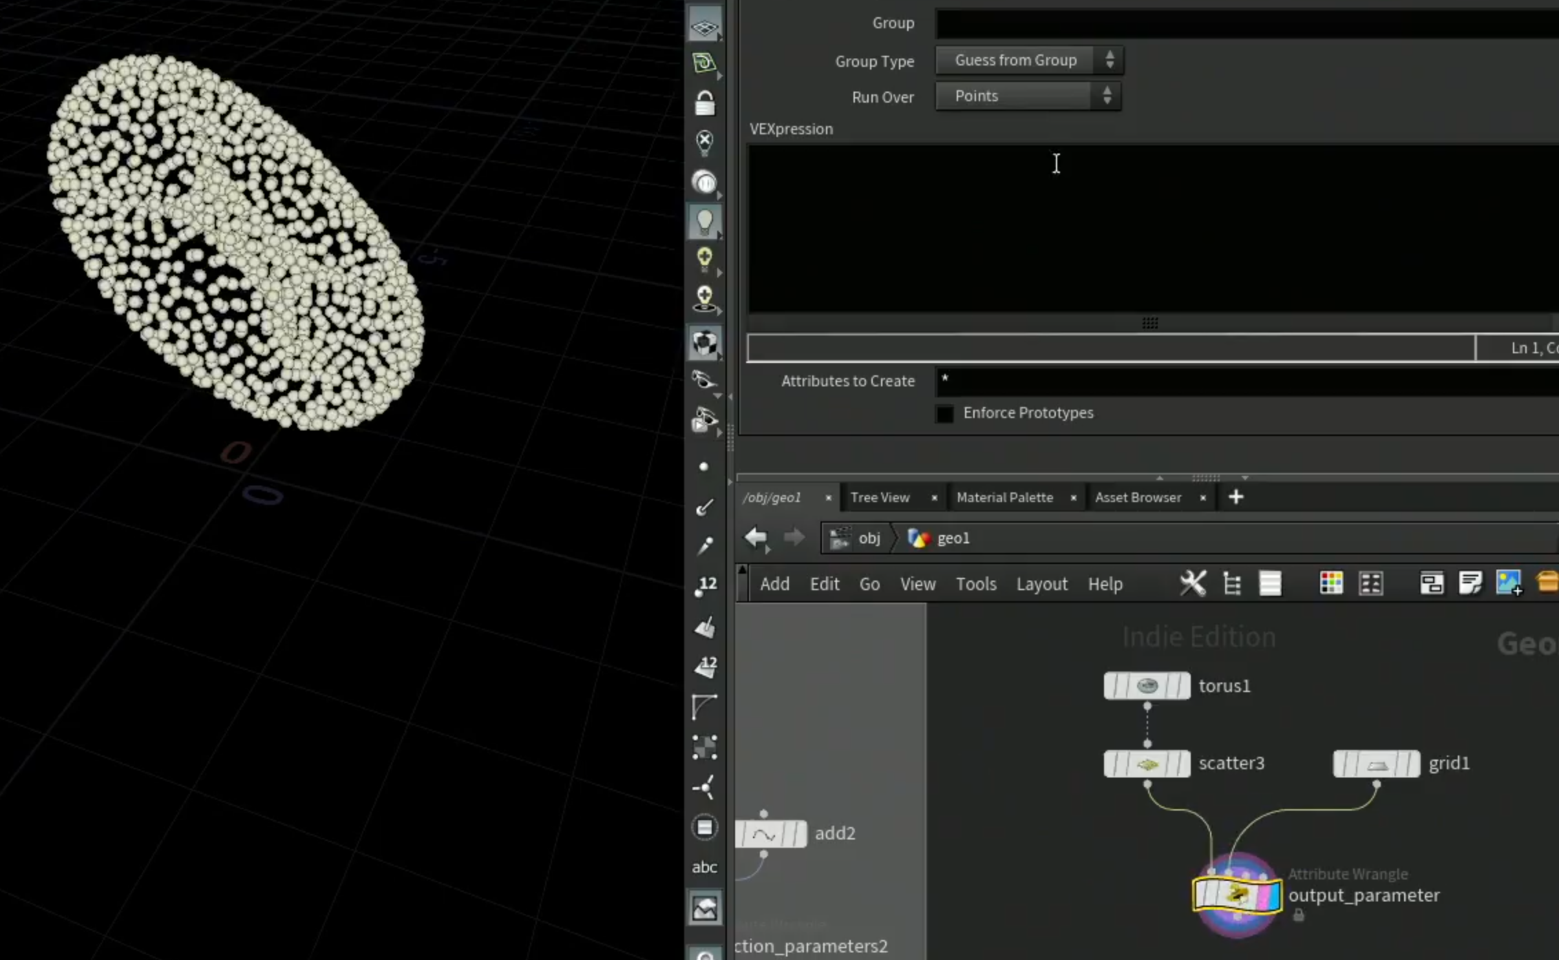The width and height of the screenshot is (1559, 960).
Task: Add a new pane tab with plus
Action: click(x=1235, y=497)
